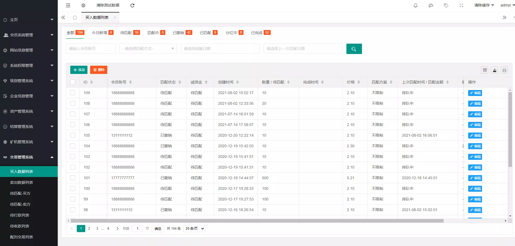The height and width of the screenshot is (246, 515).
Task: Check the row with ID 109
Action: 73,93
